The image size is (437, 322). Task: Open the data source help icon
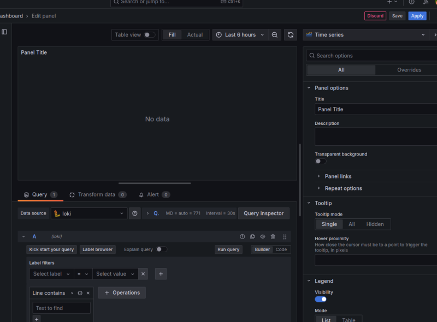[x=135, y=213]
